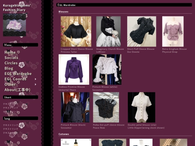Click the long sidebar heading
The width and height of the screenshot is (195, 146).
[x=21, y=118]
